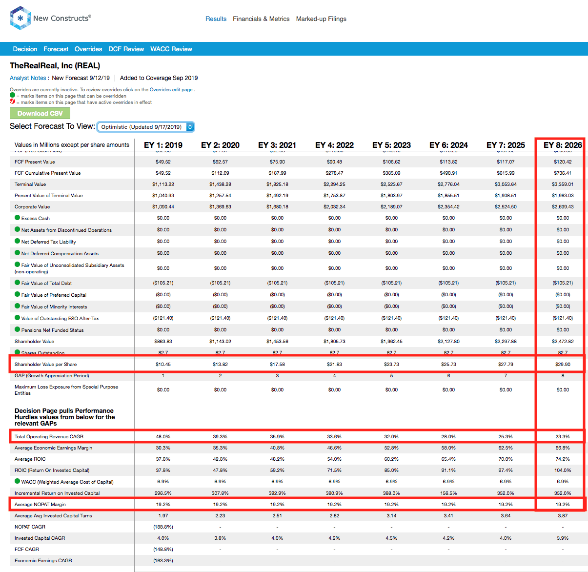Open WACC Review in the navigation bar
Viewport: 588px width, 572px height.
click(x=171, y=49)
